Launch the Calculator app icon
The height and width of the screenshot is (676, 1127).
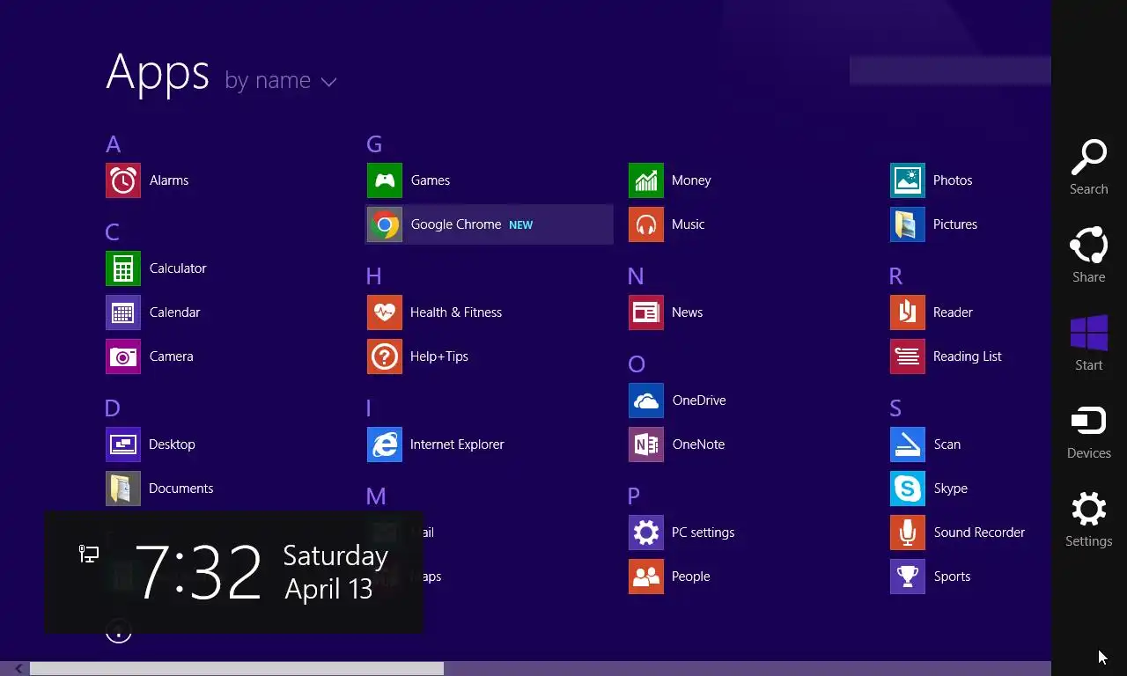tap(123, 268)
